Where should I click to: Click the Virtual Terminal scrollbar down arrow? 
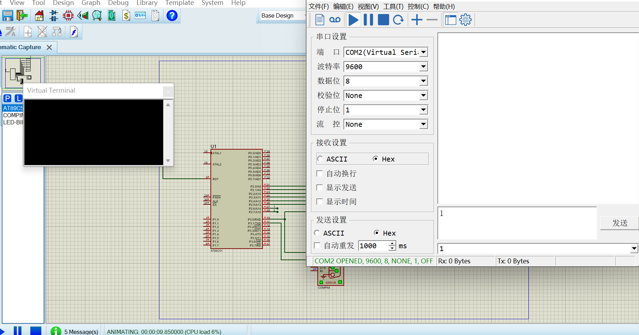[x=168, y=161]
